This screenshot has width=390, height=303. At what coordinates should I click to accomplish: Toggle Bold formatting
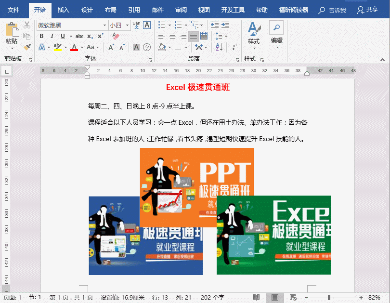(x=41, y=36)
